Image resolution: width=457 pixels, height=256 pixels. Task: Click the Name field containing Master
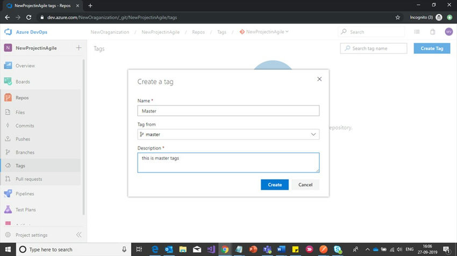pyautogui.click(x=228, y=111)
